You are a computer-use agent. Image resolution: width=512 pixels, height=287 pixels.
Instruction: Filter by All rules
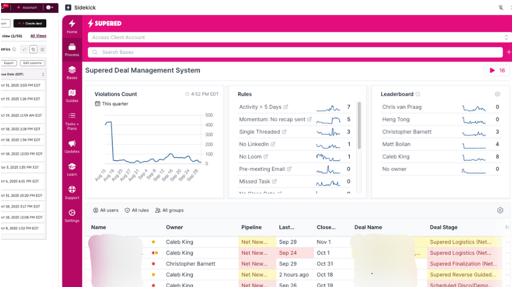[x=137, y=210]
